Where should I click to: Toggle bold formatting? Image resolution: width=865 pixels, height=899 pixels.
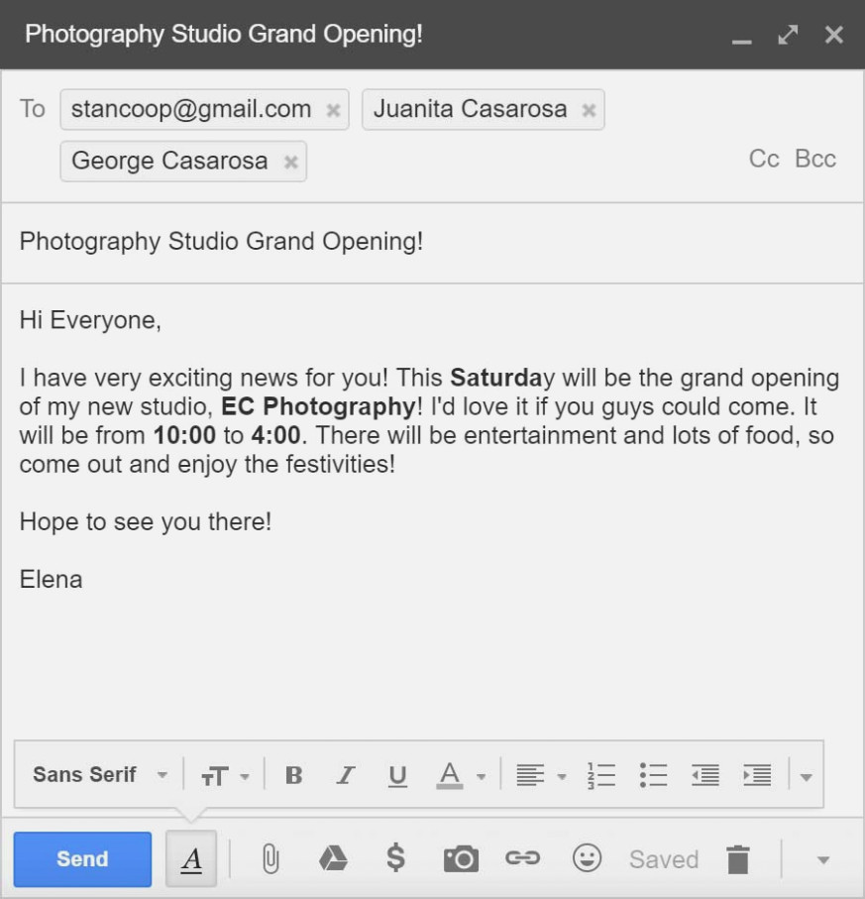coord(293,775)
